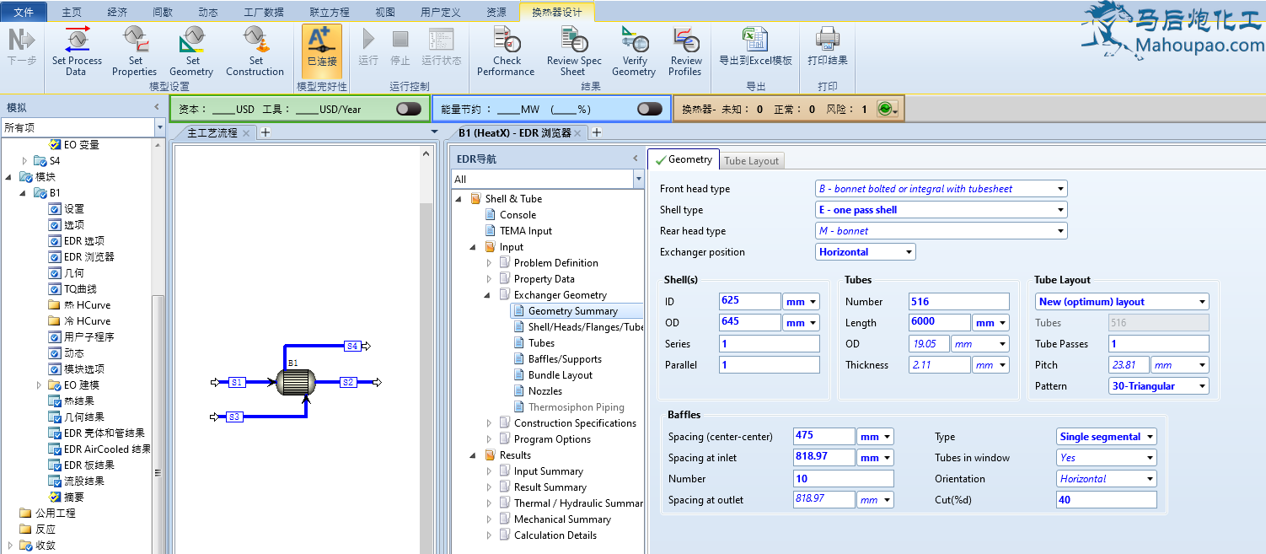Image resolution: width=1266 pixels, height=554 pixels.
Task: Open Result Summary in EDR tree
Action: (550, 487)
